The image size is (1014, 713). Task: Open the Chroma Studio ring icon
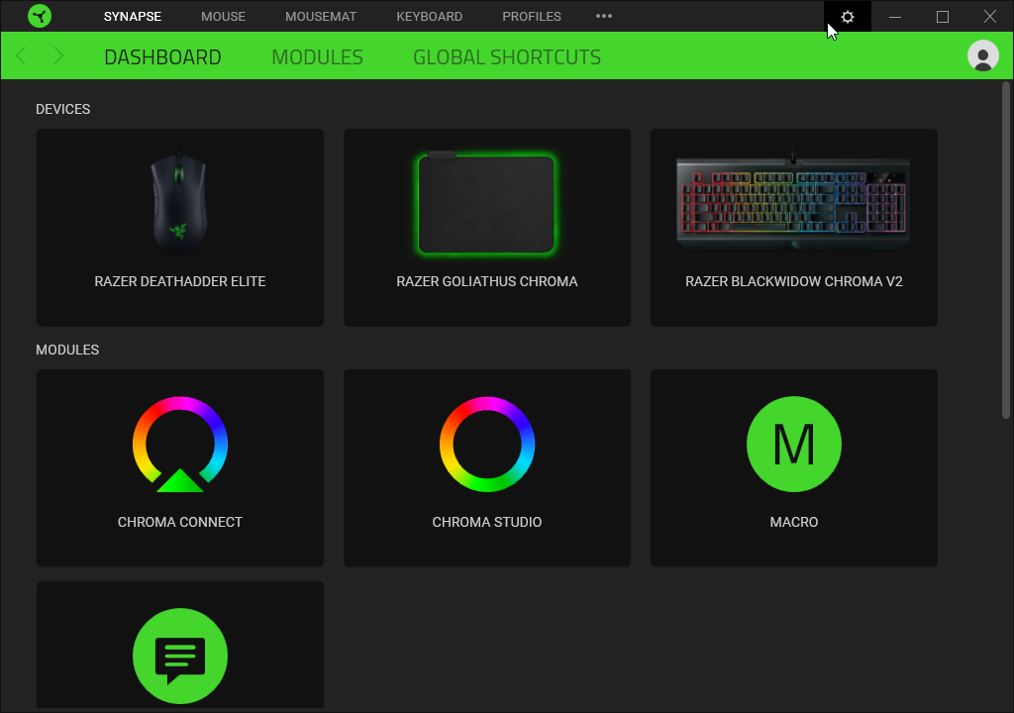coord(487,445)
